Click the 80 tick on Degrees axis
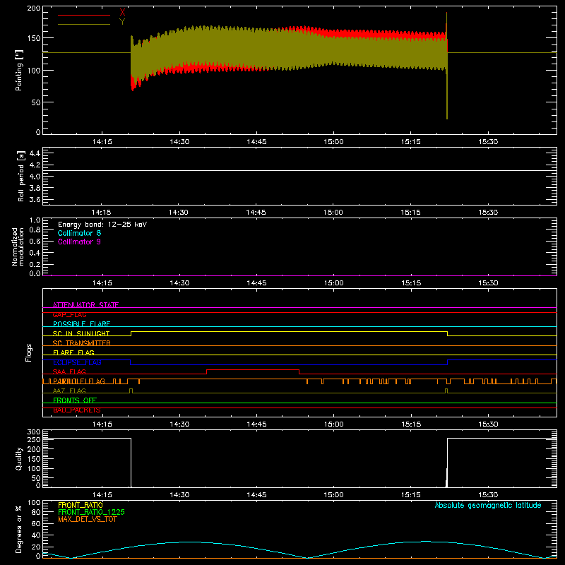The width and height of the screenshot is (565, 565). 36,512
